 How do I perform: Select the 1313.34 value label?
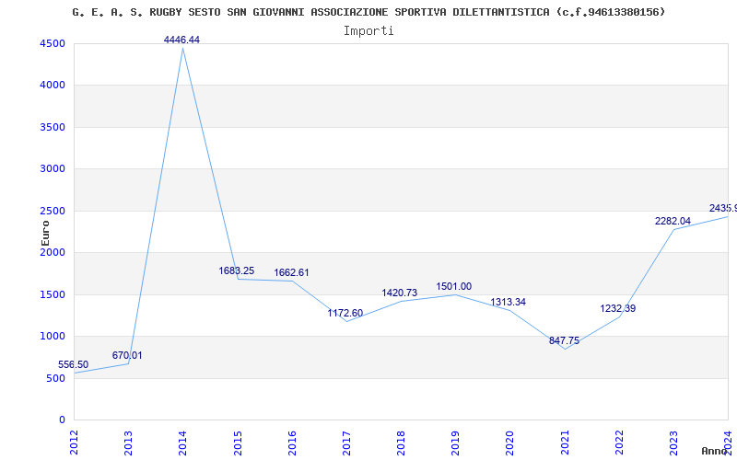click(x=509, y=302)
